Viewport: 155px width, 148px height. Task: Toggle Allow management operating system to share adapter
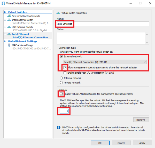point(65,68)
